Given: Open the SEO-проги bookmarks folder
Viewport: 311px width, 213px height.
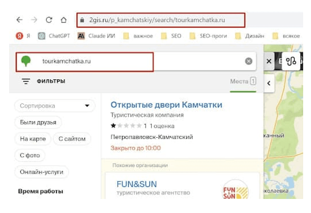Looking at the screenshot, I should tap(208, 36).
